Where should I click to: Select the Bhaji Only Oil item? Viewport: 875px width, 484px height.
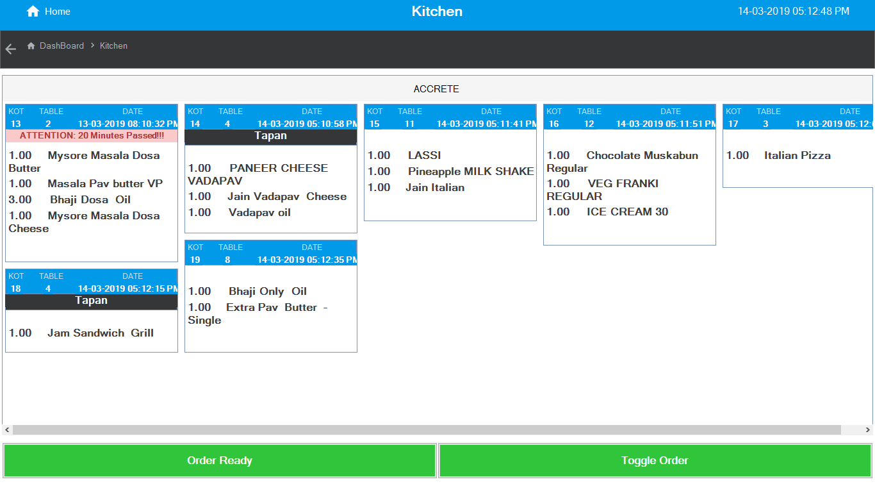267,291
